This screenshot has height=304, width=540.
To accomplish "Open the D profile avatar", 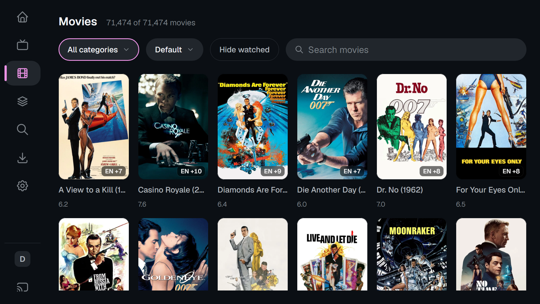I will 22,259.
